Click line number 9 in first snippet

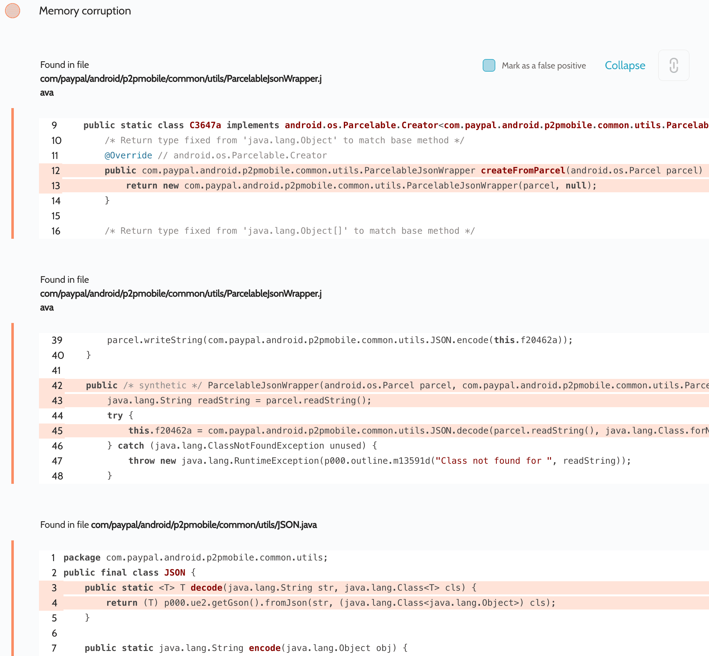coord(54,125)
